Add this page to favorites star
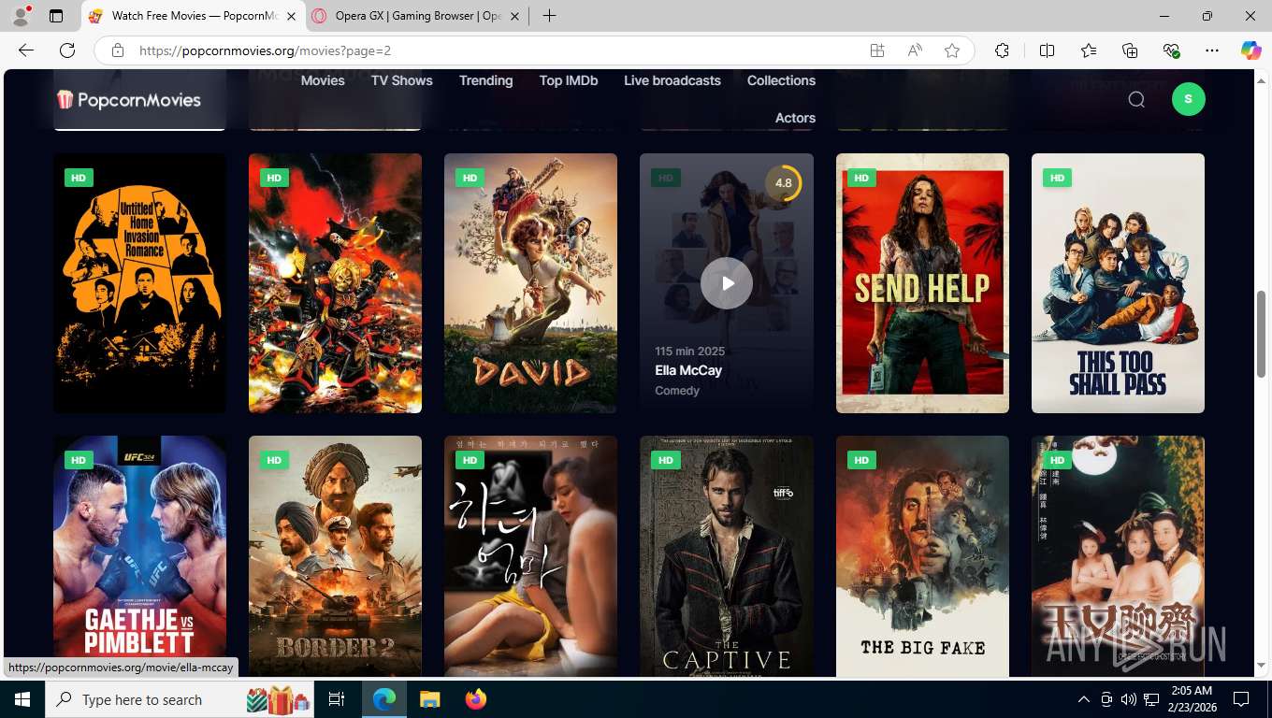The width and height of the screenshot is (1272, 718). click(x=952, y=50)
